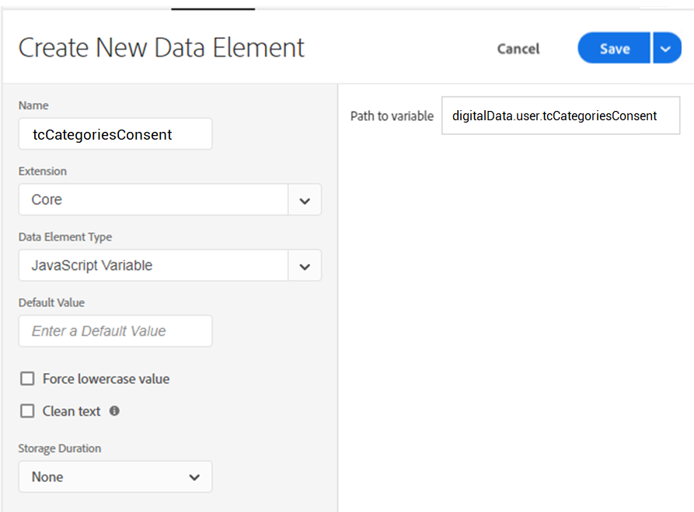Click the Path to variable text field
The height and width of the screenshot is (512, 694).
560,116
